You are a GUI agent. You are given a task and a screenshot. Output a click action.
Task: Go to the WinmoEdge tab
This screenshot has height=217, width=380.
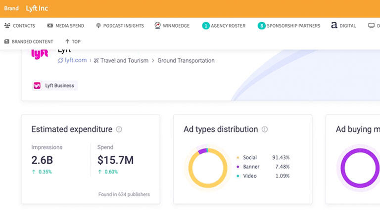[x=172, y=26]
